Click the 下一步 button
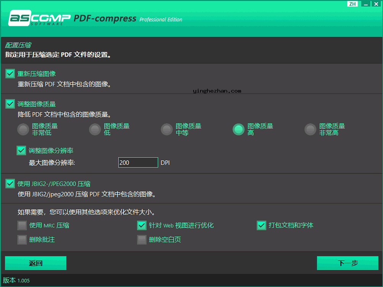The width and height of the screenshot is (383, 287). pyautogui.click(x=347, y=263)
